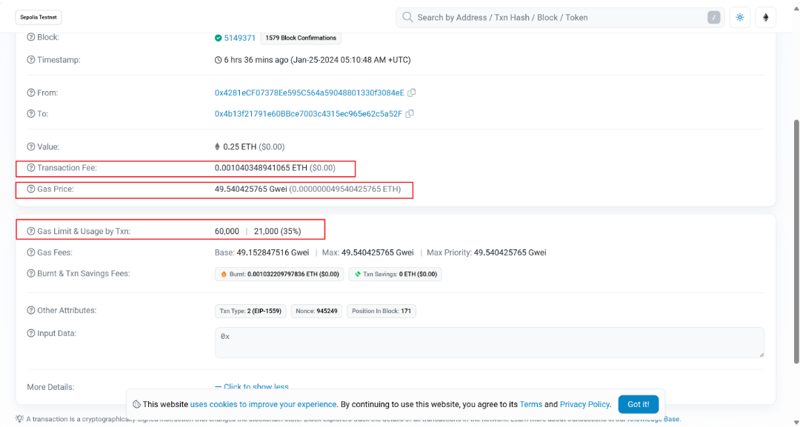Click the help icon next to Input Data
Image resolution: width=800 pixels, height=427 pixels.
coord(30,333)
